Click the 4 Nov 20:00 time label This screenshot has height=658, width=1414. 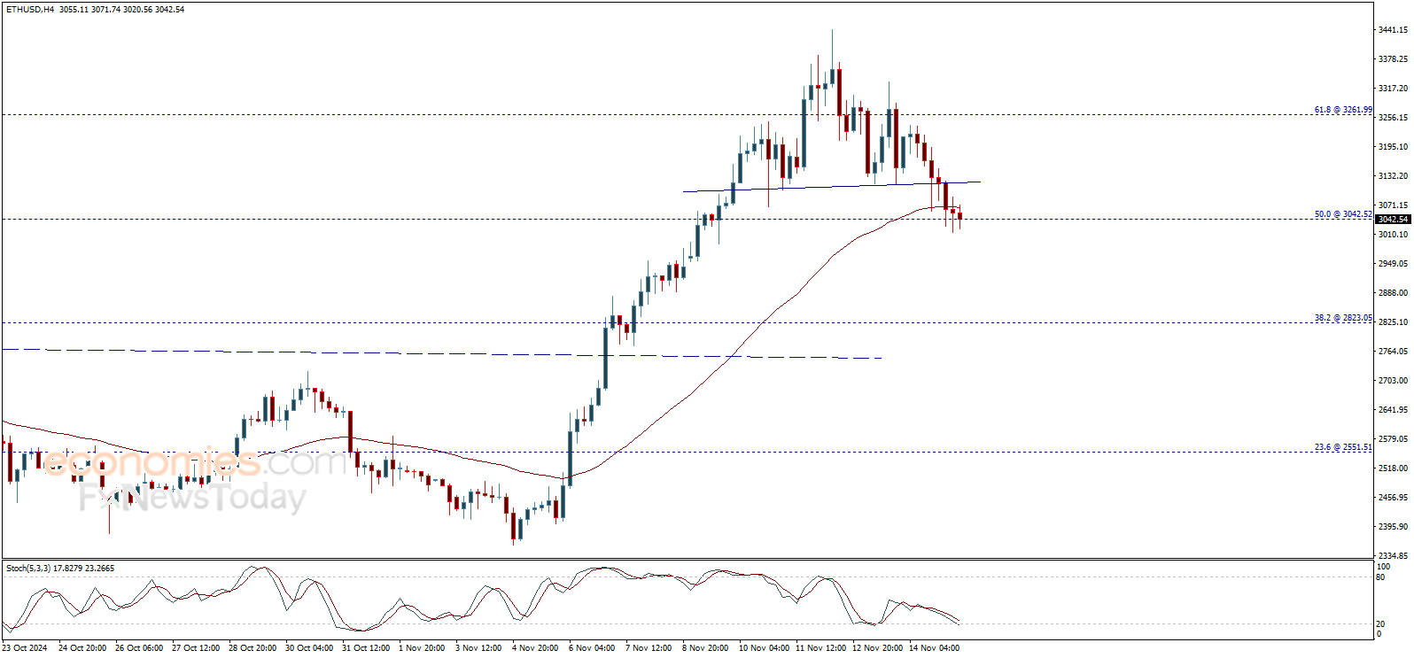(x=535, y=648)
